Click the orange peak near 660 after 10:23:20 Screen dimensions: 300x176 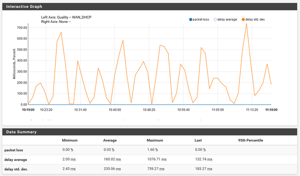click(x=61, y=32)
